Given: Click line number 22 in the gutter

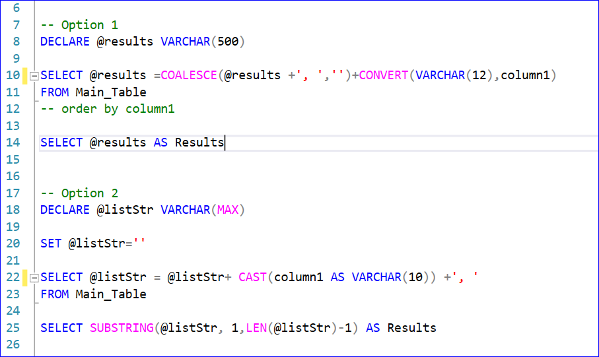Looking at the screenshot, I should [x=13, y=276].
